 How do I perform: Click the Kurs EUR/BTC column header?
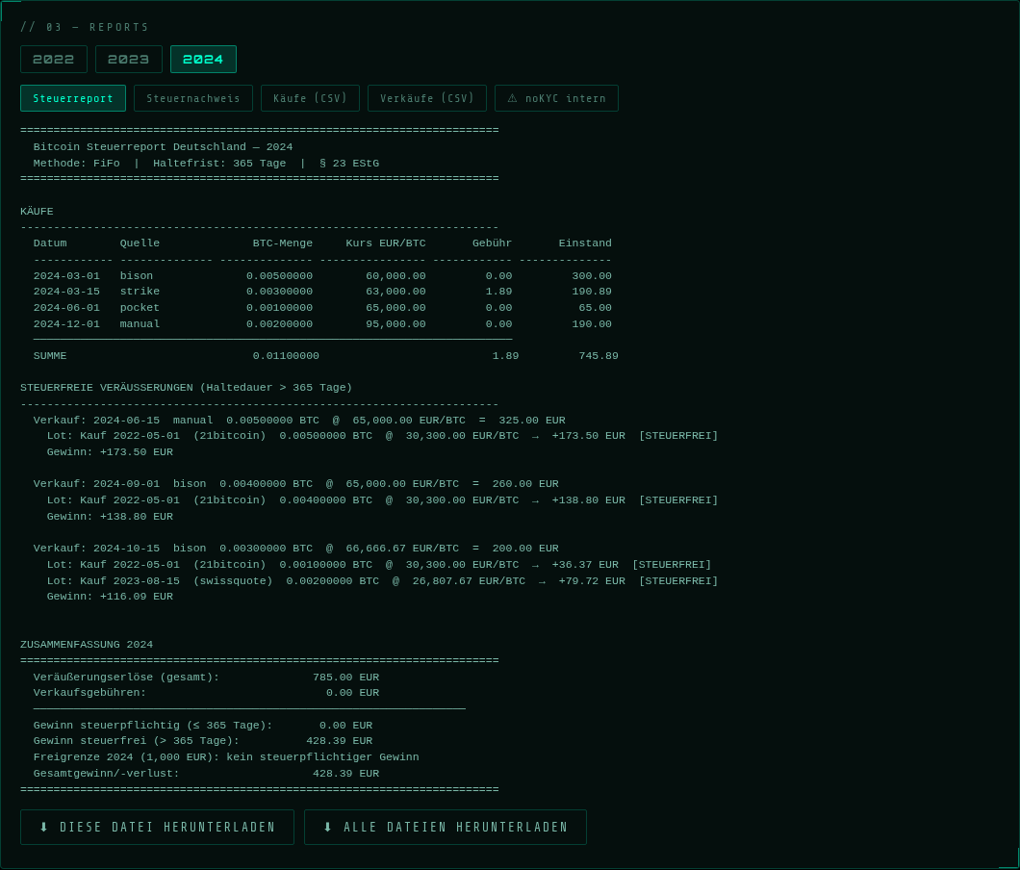click(x=386, y=243)
